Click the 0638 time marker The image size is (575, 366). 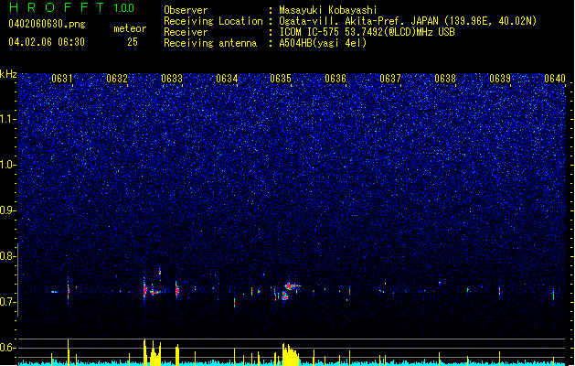tap(445, 79)
